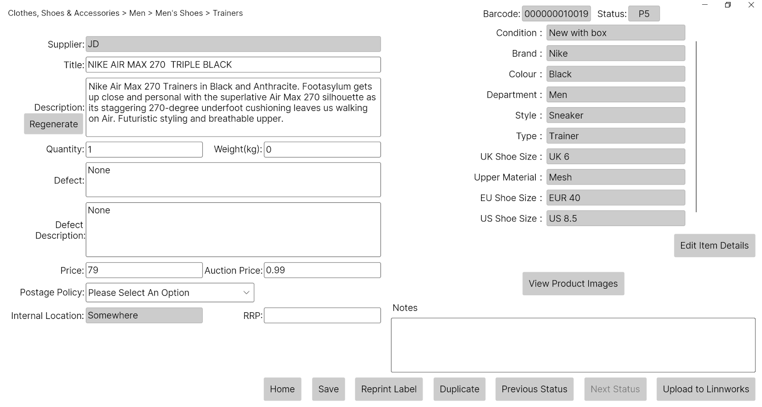The image size is (762, 407).
Task: Click the Auction Price field
Action: [x=322, y=270]
